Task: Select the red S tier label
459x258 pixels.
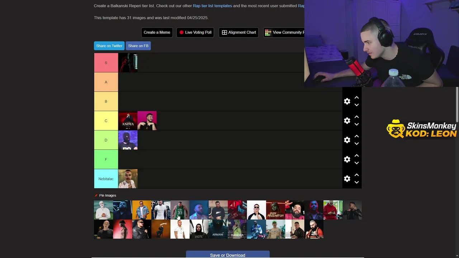Action: (x=106, y=63)
